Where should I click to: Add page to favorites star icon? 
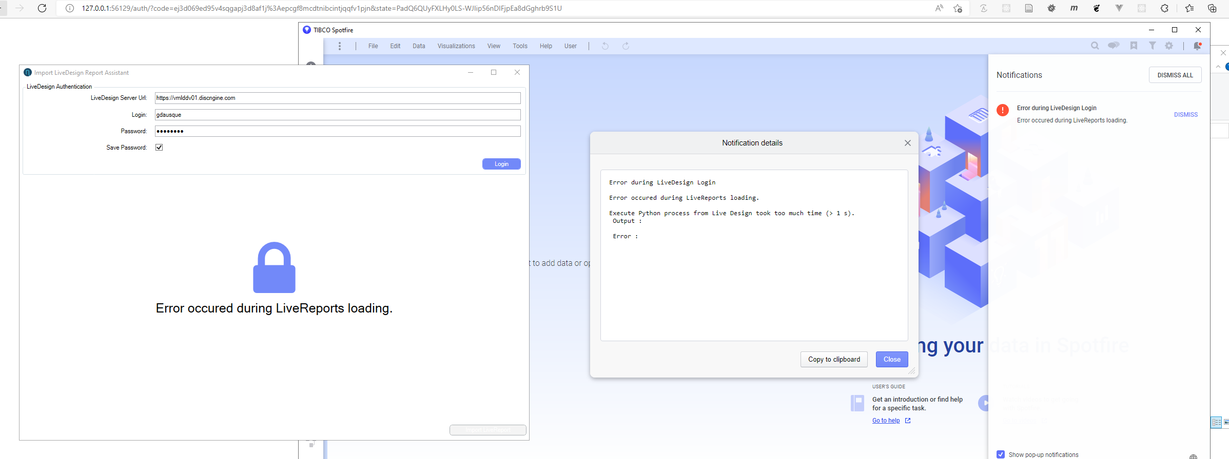coord(958,8)
